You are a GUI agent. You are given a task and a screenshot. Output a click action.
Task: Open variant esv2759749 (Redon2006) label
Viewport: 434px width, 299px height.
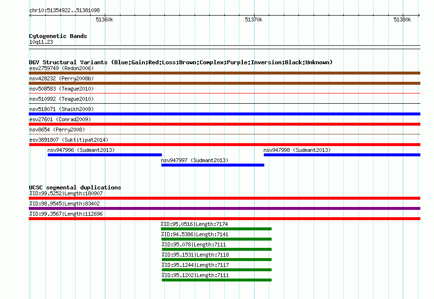click(x=61, y=68)
